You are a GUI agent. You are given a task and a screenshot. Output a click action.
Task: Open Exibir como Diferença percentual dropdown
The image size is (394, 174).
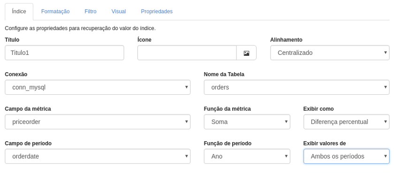tap(346, 122)
